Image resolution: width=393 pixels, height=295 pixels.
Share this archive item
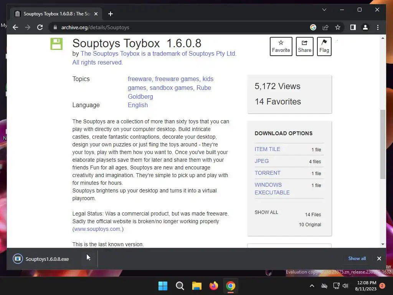click(x=304, y=46)
